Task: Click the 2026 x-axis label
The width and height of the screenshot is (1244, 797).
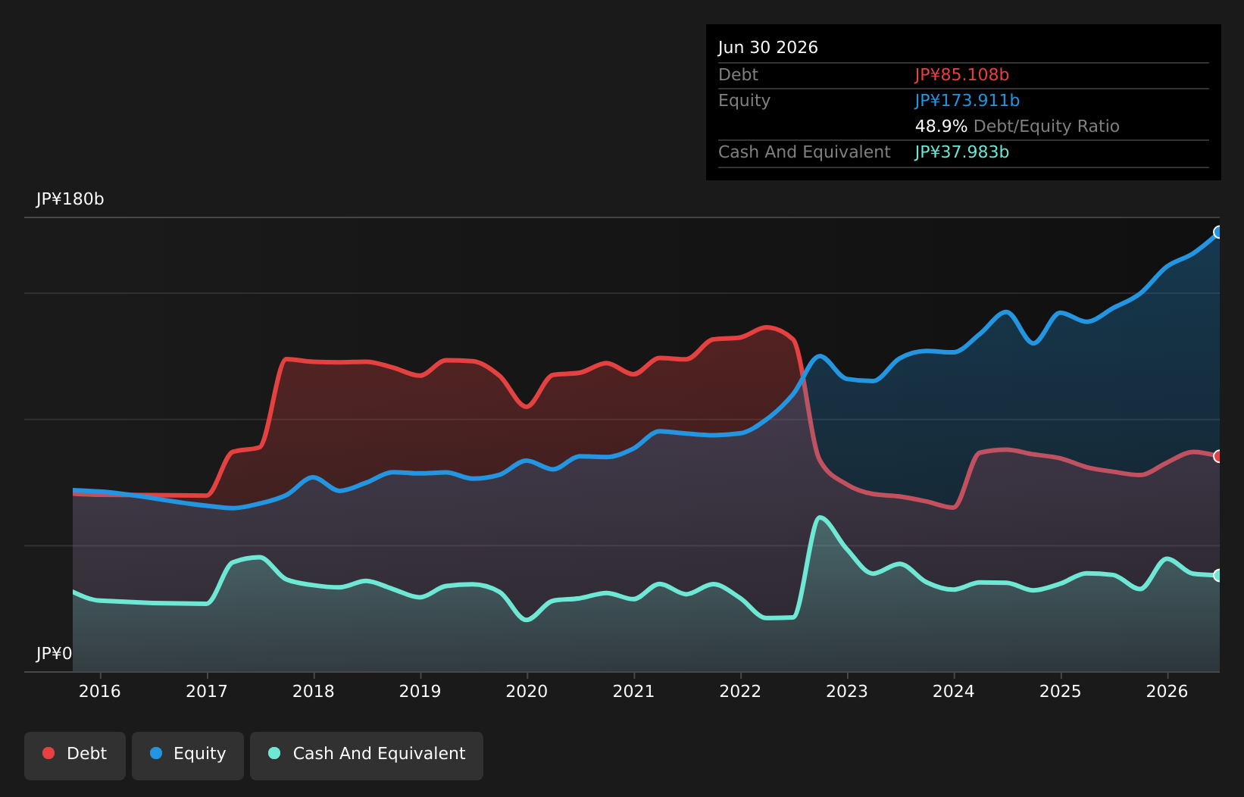Action: (1167, 691)
